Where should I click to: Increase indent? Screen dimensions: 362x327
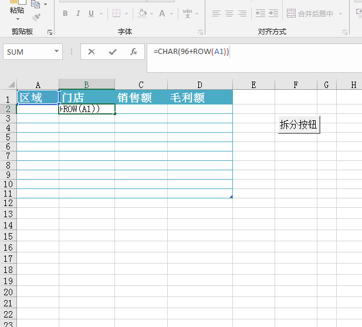pos(273,14)
